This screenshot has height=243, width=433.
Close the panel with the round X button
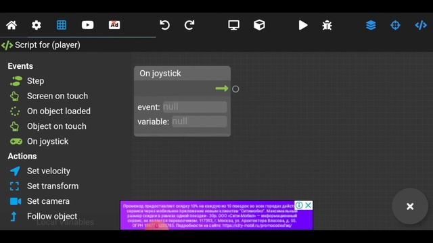coord(410,207)
